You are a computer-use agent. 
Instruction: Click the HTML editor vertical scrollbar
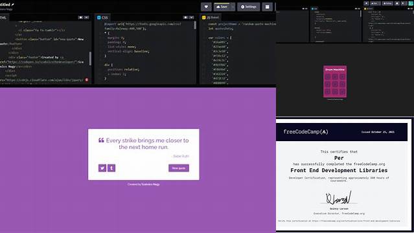point(90,58)
